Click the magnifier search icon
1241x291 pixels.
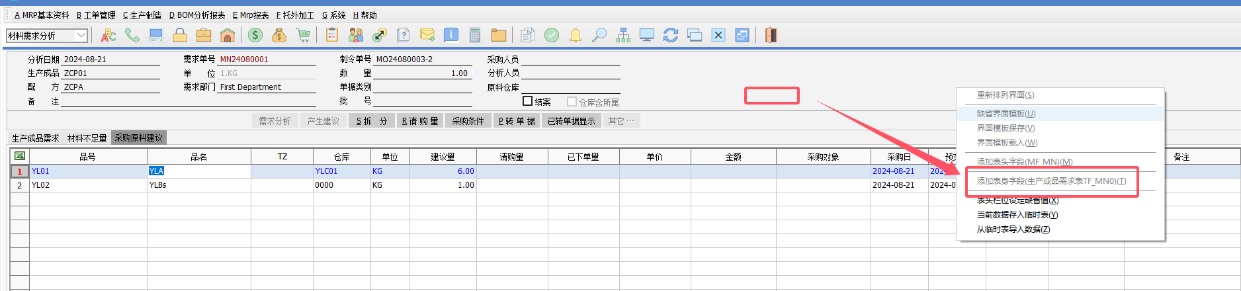pos(599,36)
